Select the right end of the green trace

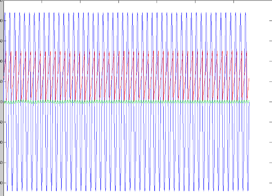point(249,101)
